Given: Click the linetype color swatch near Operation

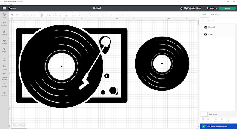Looking at the screenshot, I should [34, 16].
